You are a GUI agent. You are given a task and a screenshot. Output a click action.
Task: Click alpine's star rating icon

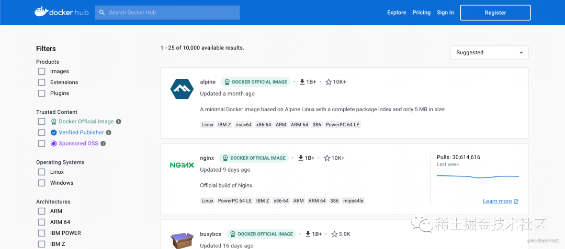tap(328, 82)
